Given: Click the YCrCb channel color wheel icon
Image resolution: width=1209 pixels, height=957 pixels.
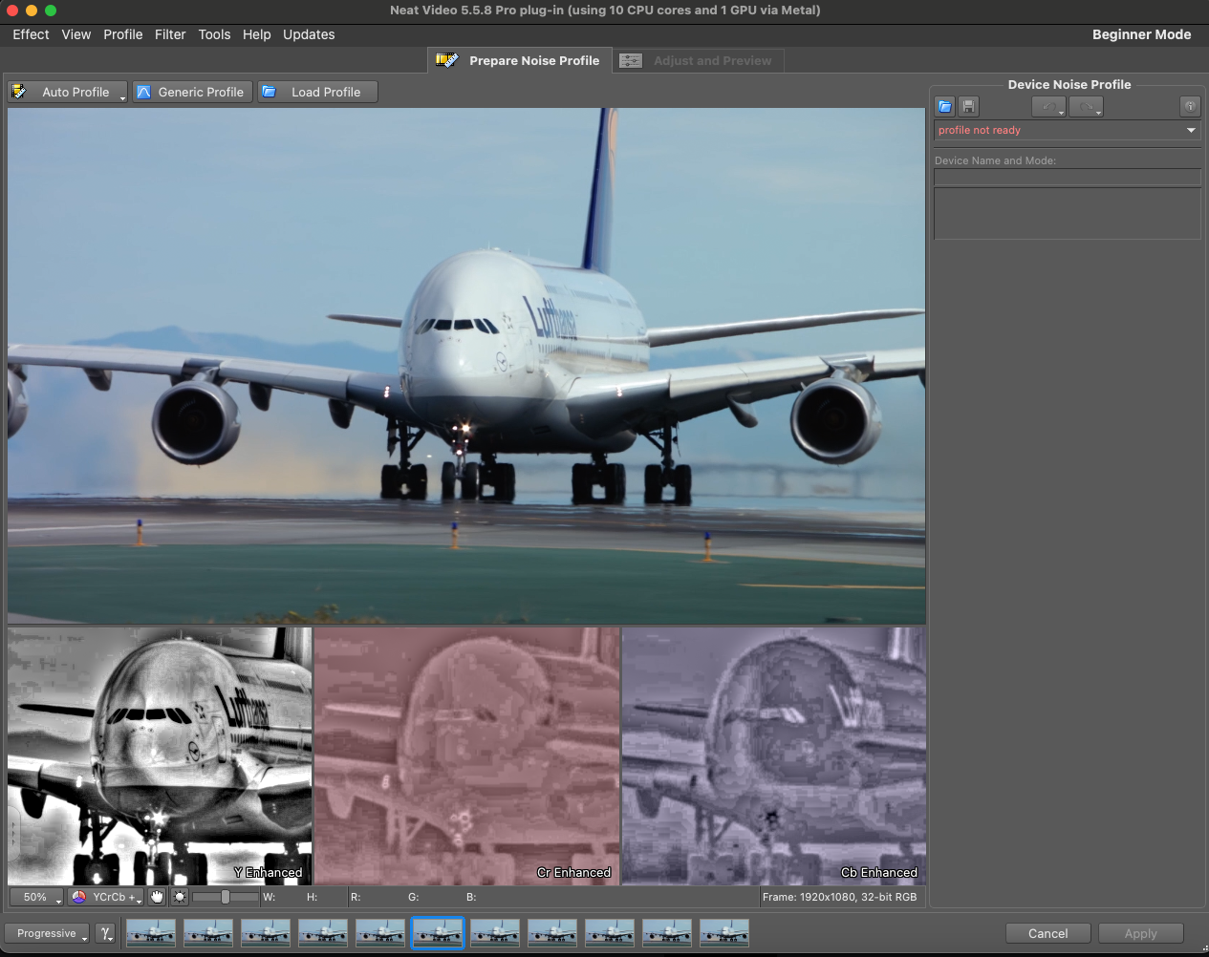Looking at the screenshot, I should (x=79, y=897).
